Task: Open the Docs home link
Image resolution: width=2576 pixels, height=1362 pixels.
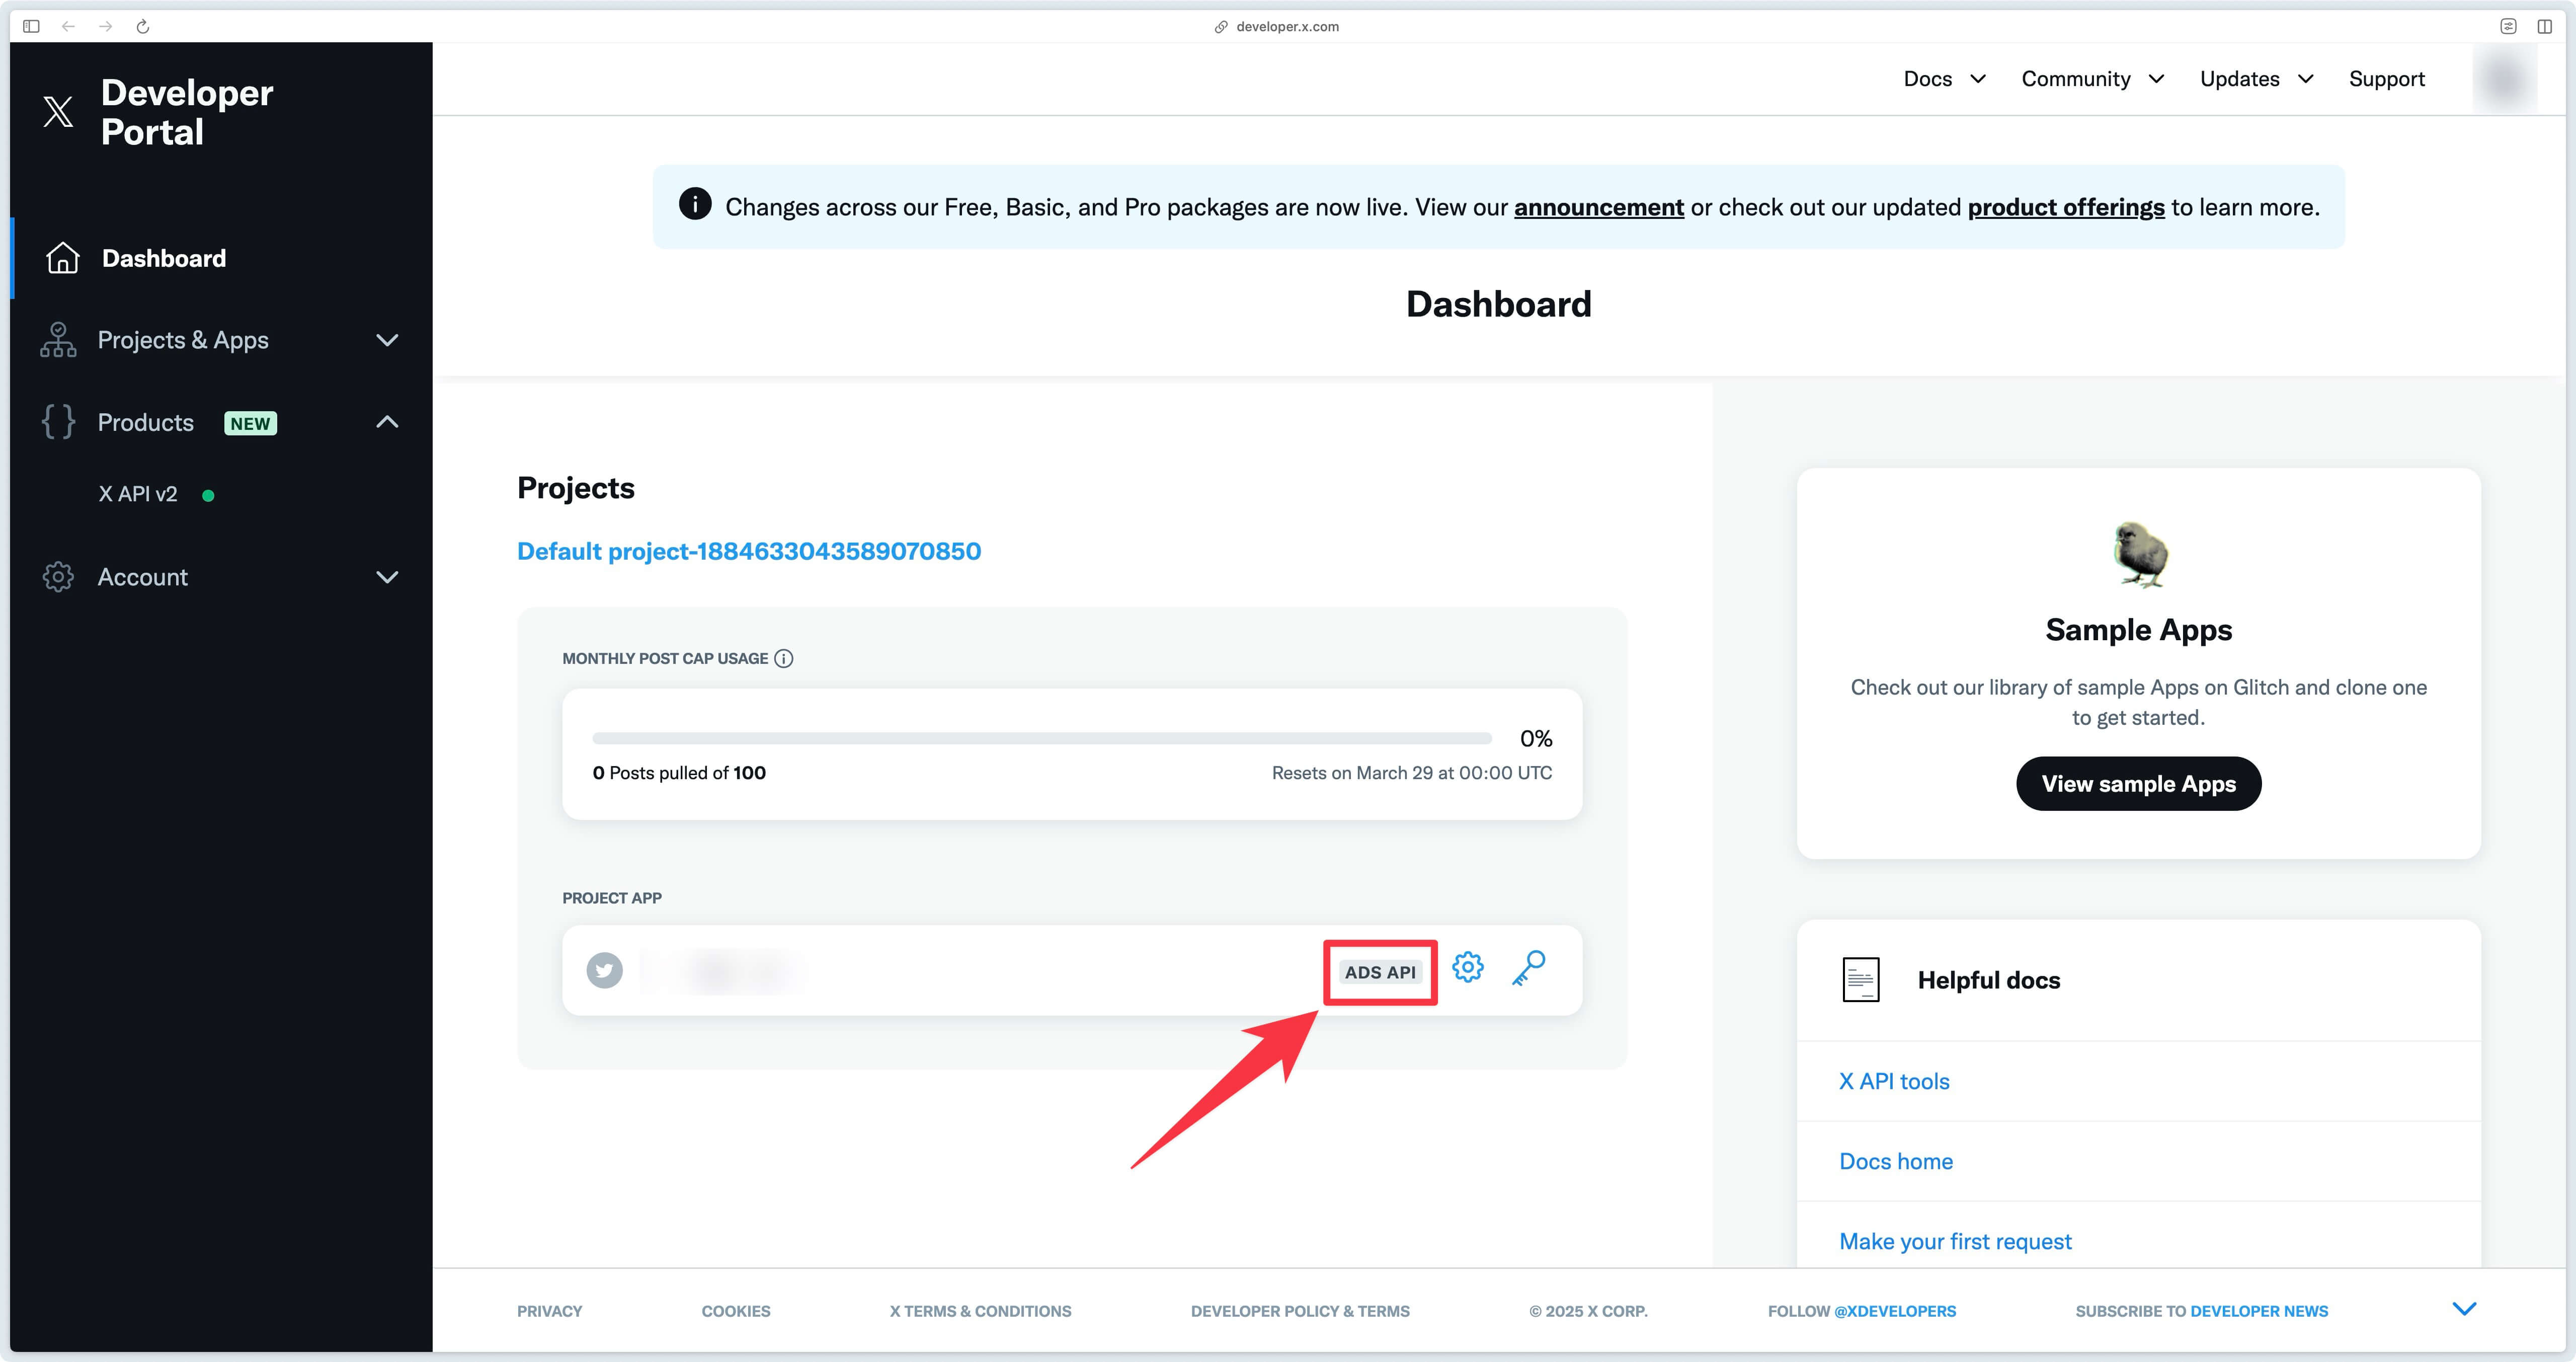Action: click(1896, 1162)
